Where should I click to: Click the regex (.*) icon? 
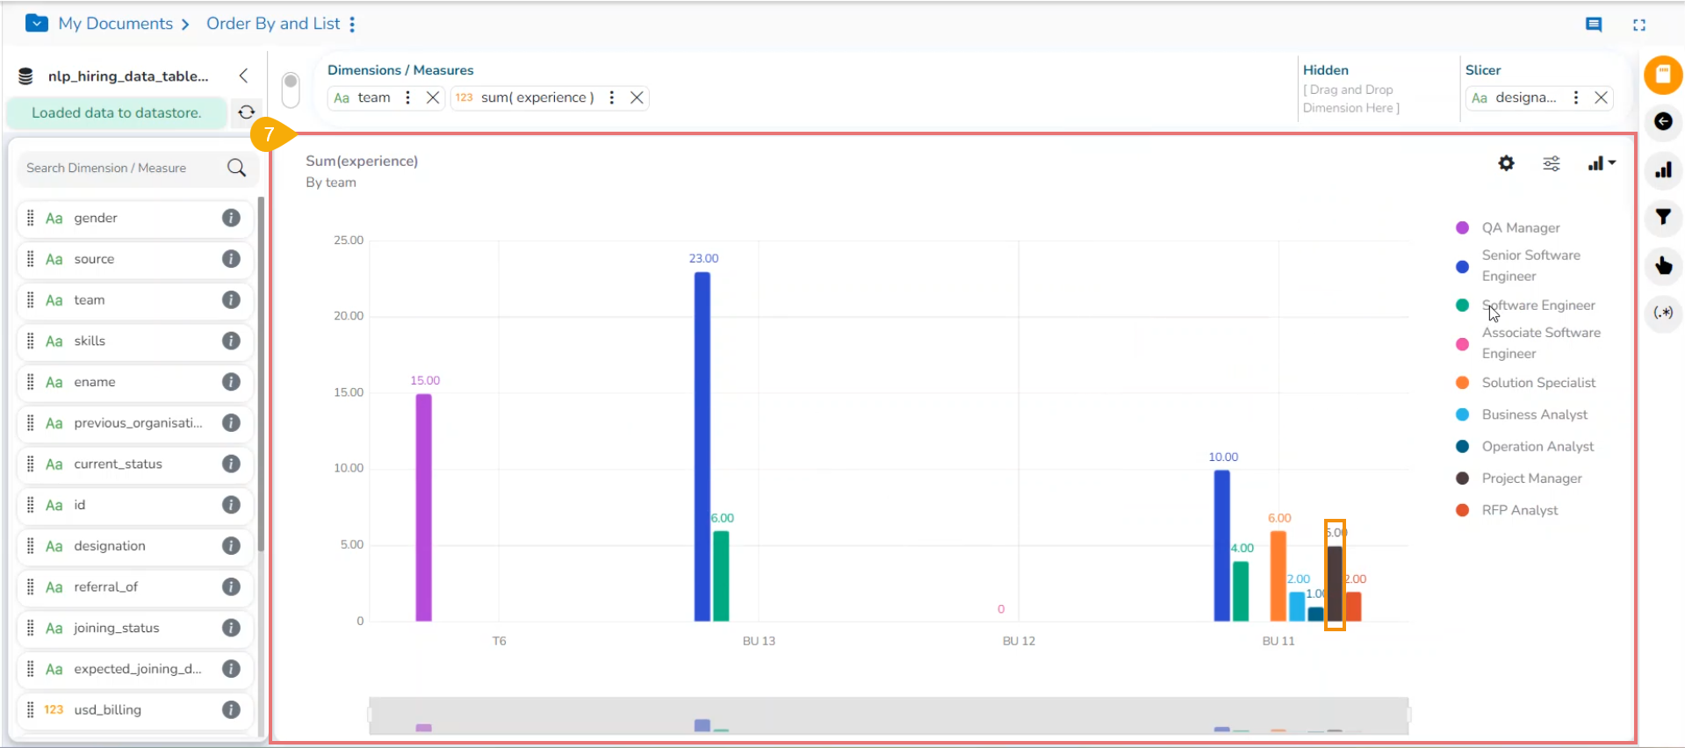(x=1663, y=313)
